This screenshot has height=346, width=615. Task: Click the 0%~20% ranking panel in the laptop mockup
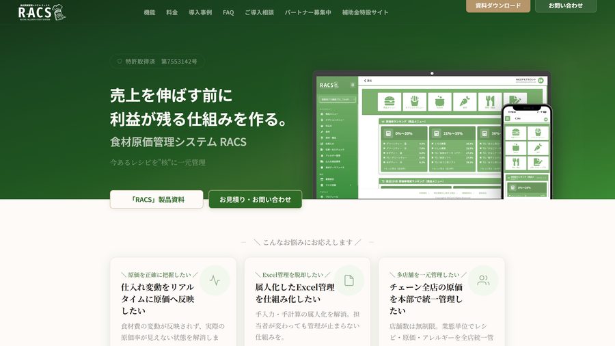pyautogui.click(x=404, y=148)
